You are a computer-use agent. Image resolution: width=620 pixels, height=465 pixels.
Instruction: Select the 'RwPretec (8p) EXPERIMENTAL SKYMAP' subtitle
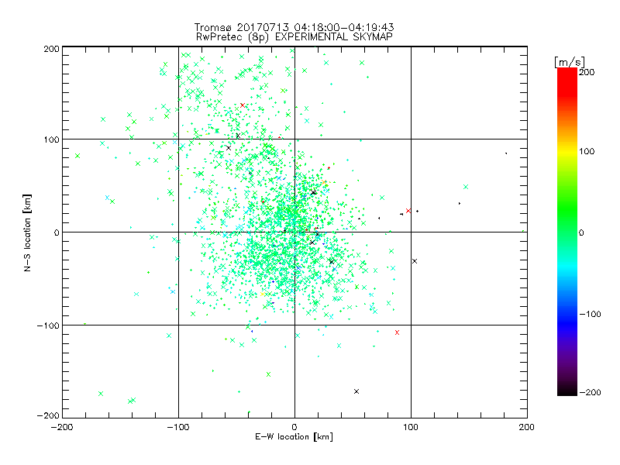click(294, 37)
